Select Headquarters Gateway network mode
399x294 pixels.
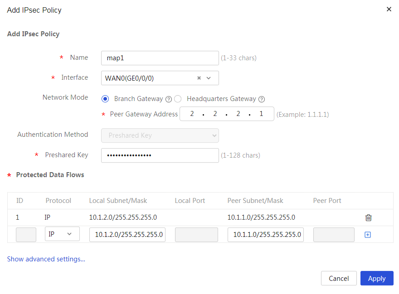point(178,99)
